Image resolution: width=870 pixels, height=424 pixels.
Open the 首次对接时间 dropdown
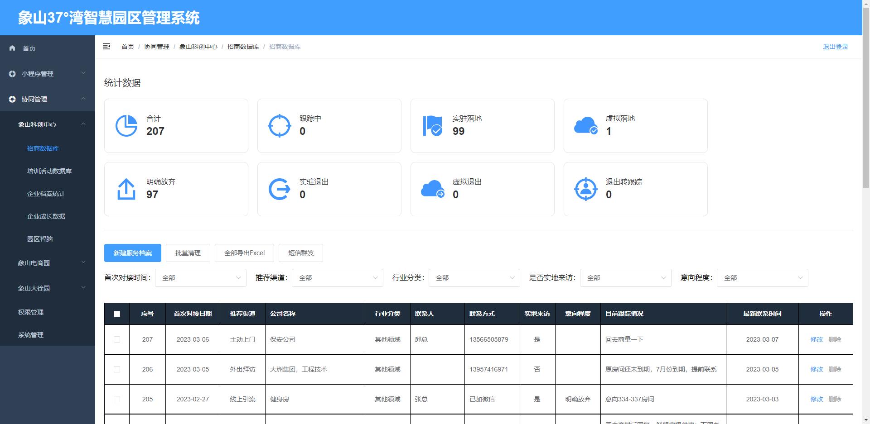(x=201, y=278)
